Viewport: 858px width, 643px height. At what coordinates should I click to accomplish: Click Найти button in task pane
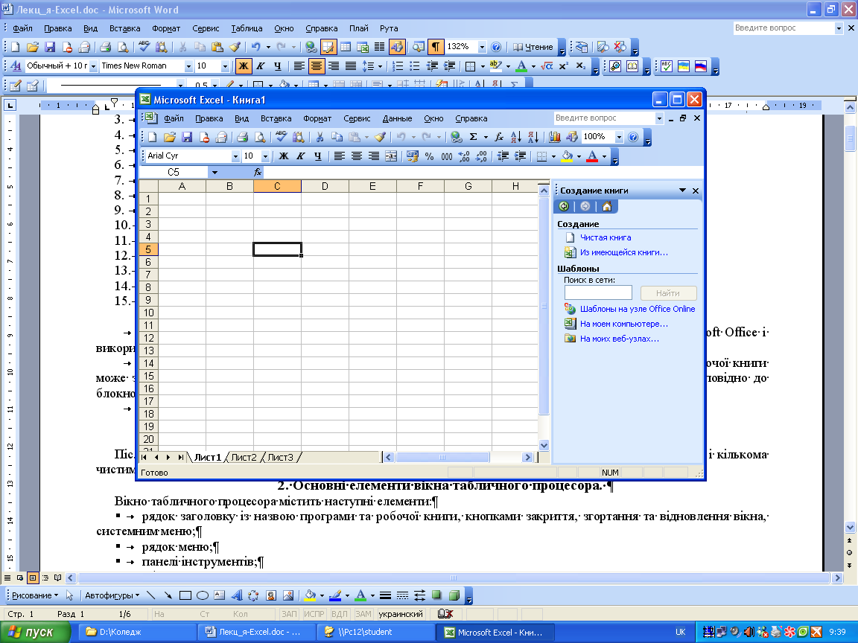tap(668, 293)
